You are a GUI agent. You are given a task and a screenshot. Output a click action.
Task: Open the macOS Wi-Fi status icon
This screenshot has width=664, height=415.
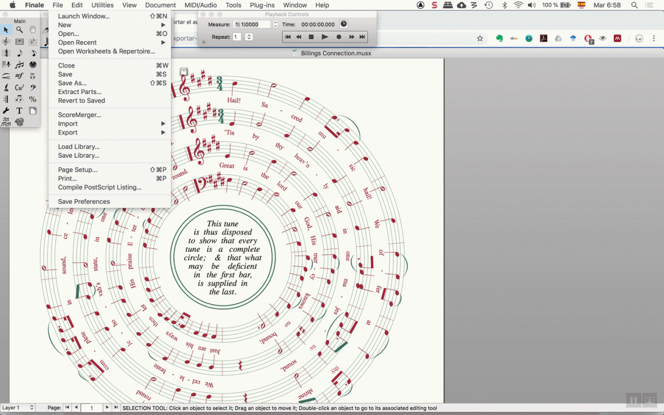coord(518,5)
